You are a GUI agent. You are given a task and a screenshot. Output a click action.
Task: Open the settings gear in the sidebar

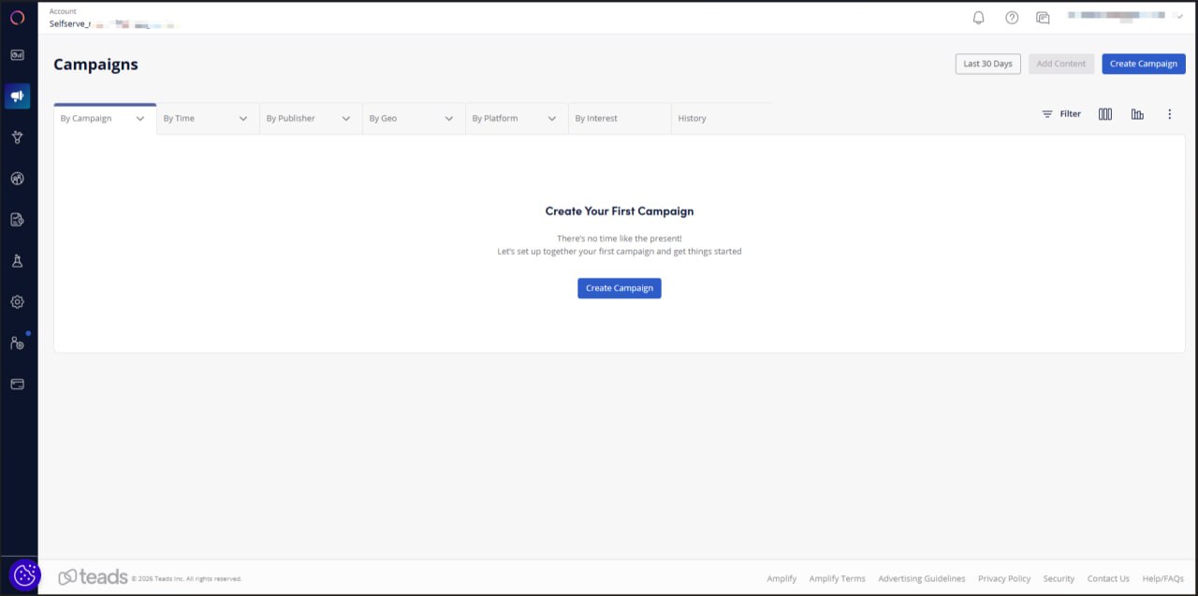(x=17, y=301)
